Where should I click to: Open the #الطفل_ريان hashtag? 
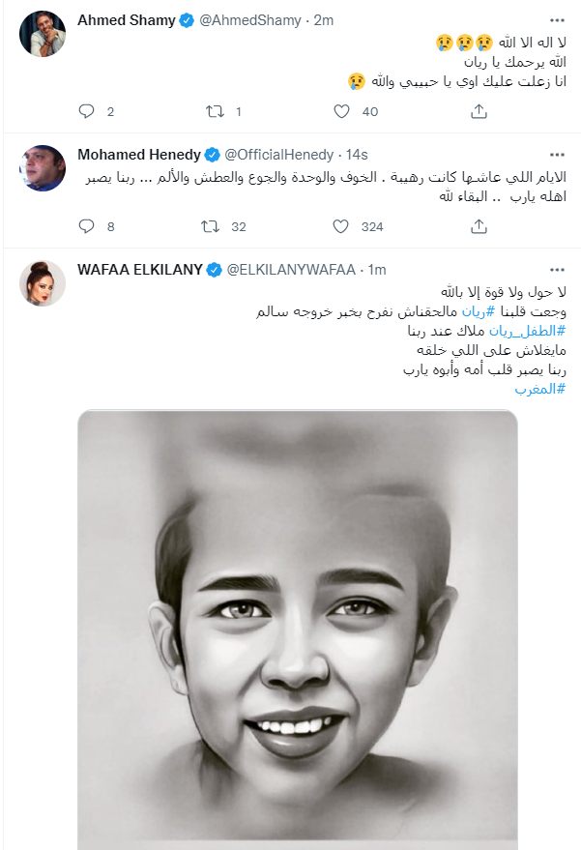[x=527, y=331]
